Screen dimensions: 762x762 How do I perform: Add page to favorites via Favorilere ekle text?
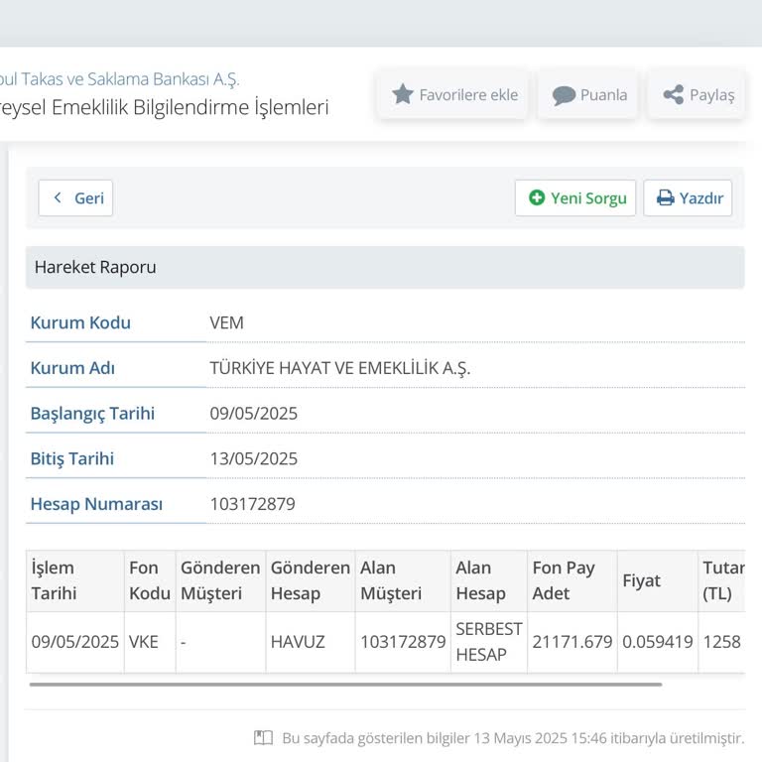coord(468,95)
